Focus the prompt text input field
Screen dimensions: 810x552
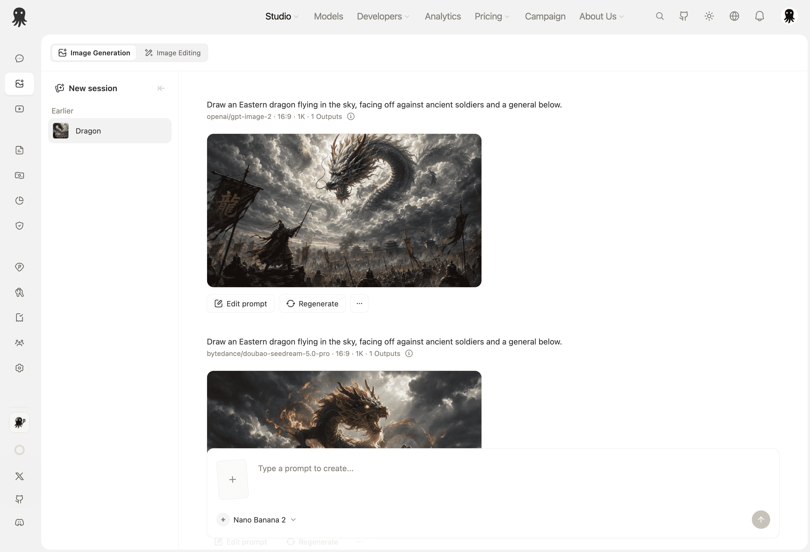[x=498, y=468]
